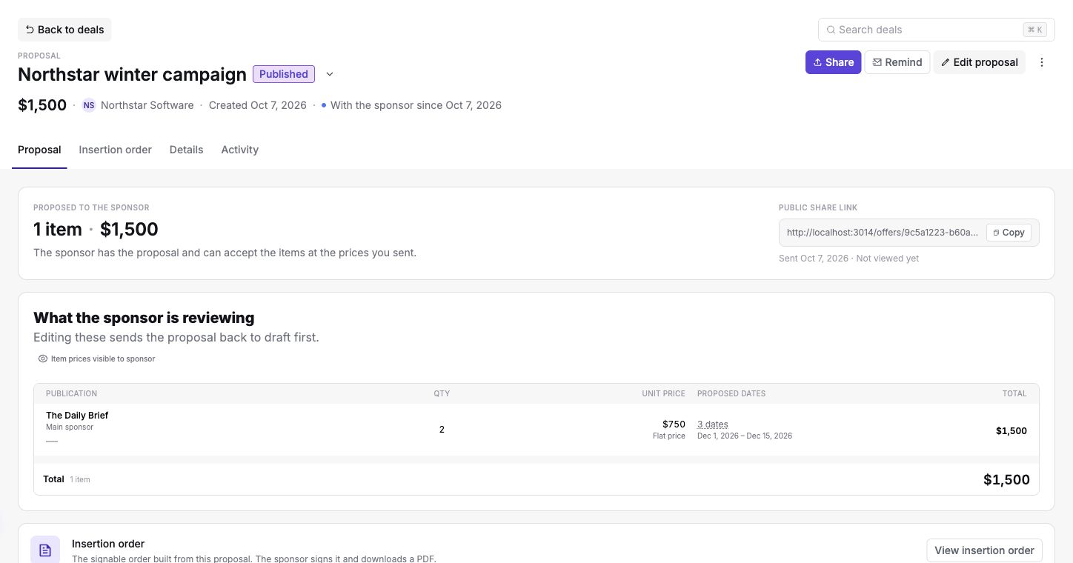This screenshot has width=1073, height=563.
Task: Send a reminder with the Remind button
Action: [x=897, y=62]
